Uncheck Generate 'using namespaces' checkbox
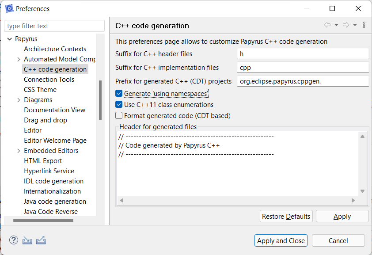This screenshot has height=255, width=372. (119, 93)
